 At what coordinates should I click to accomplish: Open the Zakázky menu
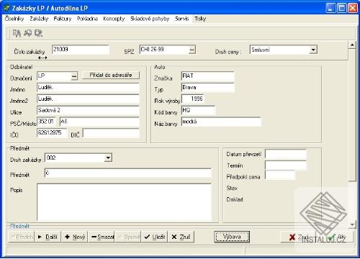(x=39, y=19)
